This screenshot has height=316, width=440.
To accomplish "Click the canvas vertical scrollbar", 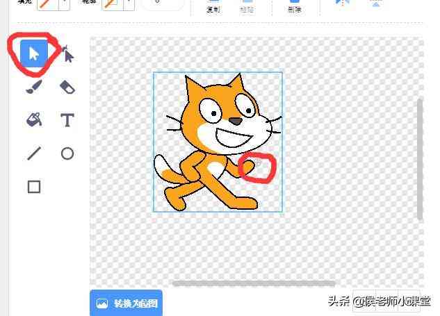I will (420, 159).
